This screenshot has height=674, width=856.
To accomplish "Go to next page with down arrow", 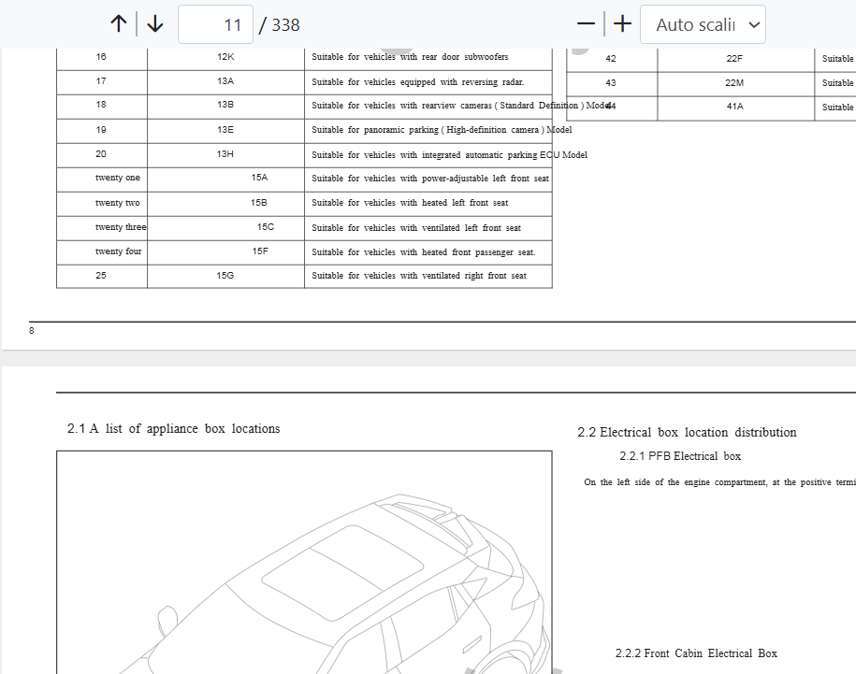I will (x=155, y=24).
